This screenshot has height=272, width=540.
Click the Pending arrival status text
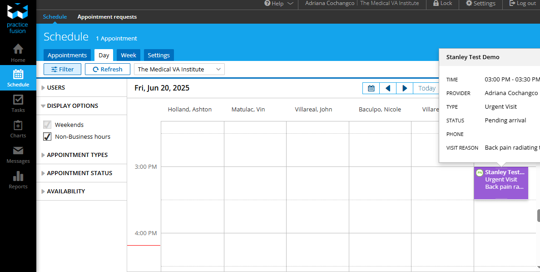pos(505,121)
